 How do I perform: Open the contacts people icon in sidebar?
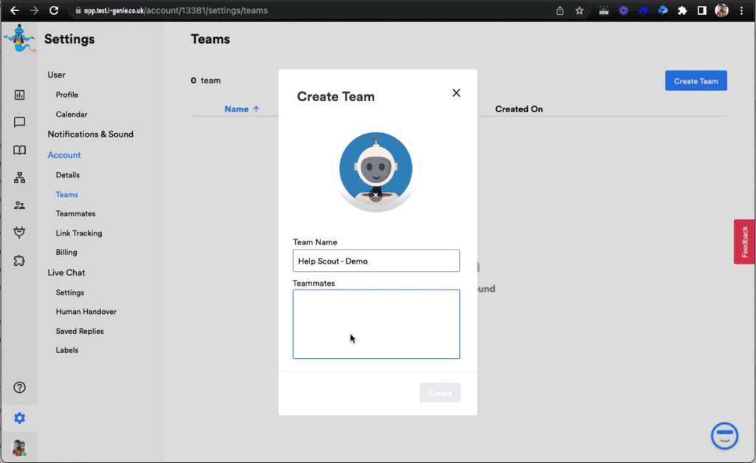point(19,205)
